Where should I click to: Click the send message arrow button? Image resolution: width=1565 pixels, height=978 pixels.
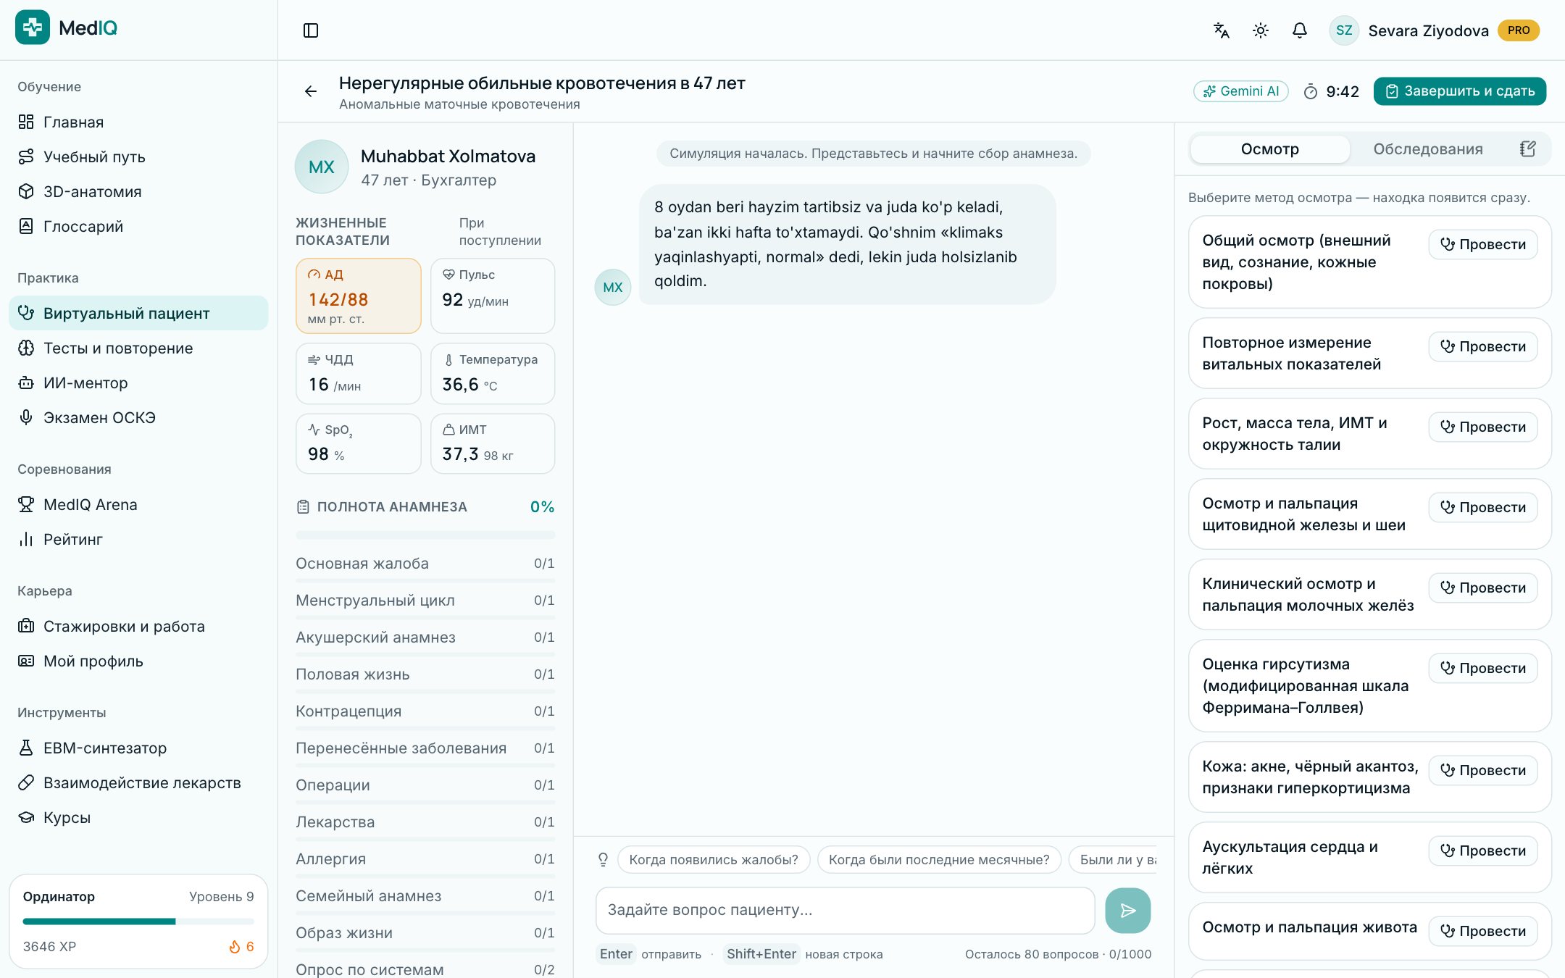point(1127,911)
